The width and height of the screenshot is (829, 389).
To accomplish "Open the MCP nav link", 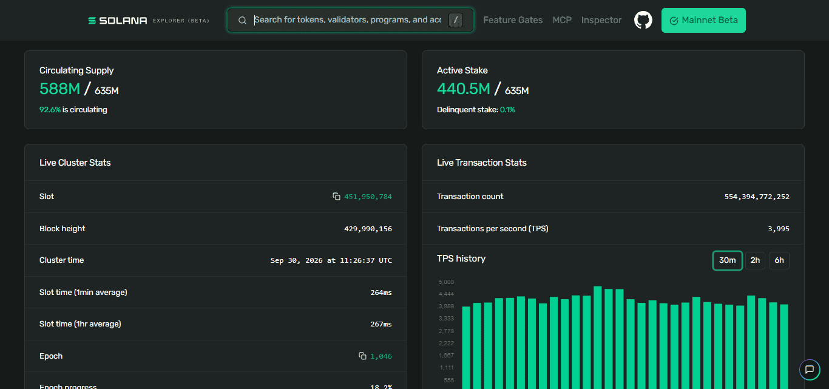I will 562,20.
